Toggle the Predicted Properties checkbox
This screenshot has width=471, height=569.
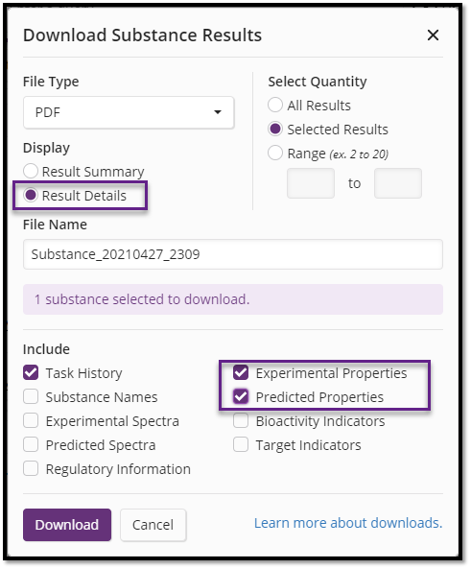(x=241, y=396)
